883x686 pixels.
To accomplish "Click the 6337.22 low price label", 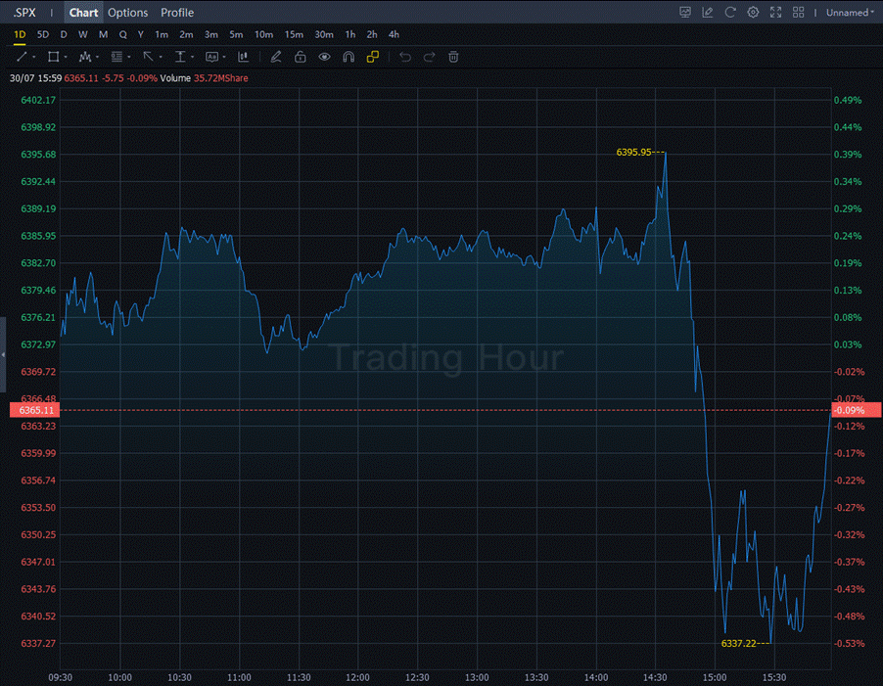I will 739,643.
